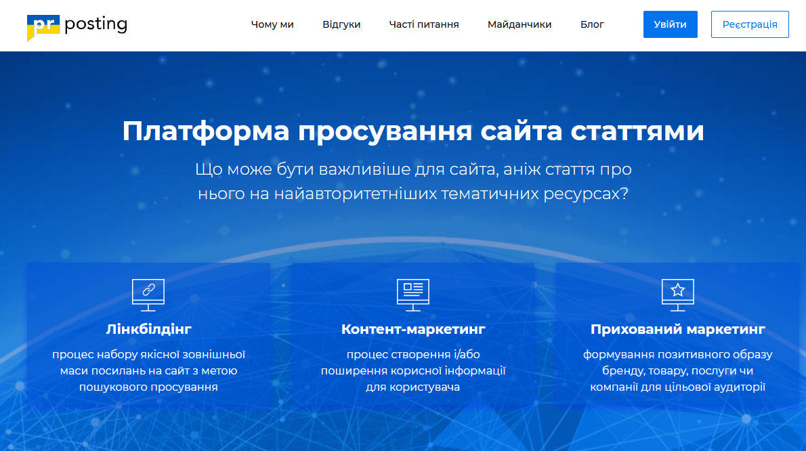Click the Реєстрація button
This screenshot has height=451, width=806.
pos(750,24)
